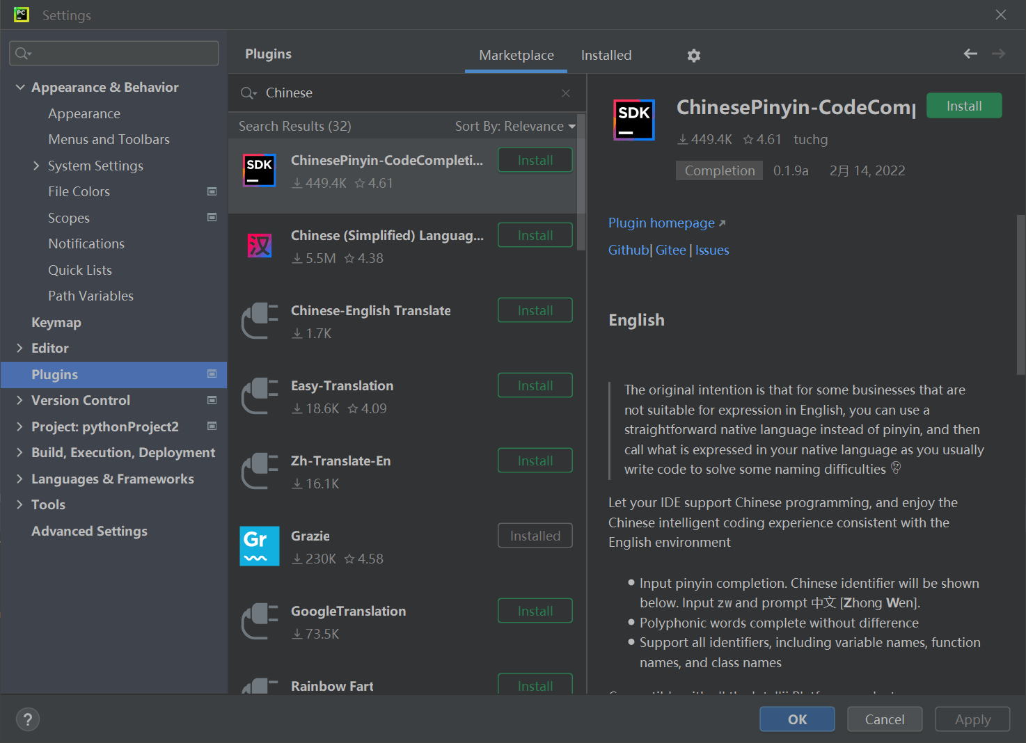This screenshot has width=1026, height=743.
Task: Expand Version Control section
Action: click(x=19, y=400)
